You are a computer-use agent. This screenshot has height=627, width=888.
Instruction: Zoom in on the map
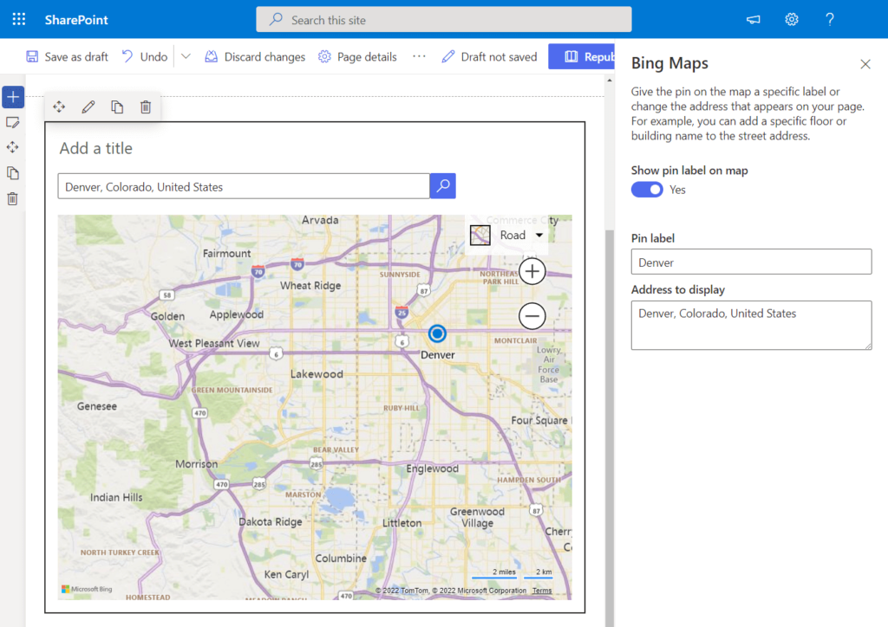coord(532,271)
